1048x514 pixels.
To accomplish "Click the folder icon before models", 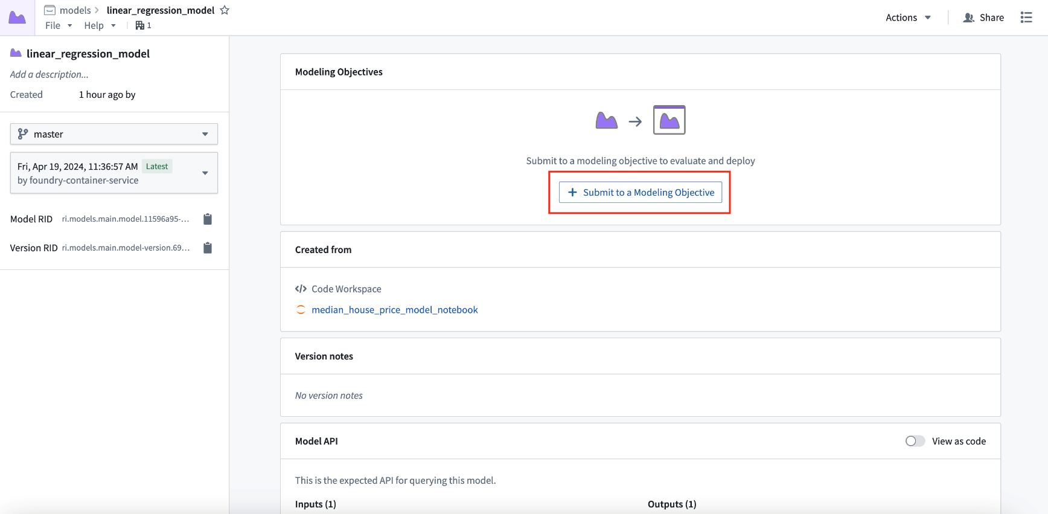I will tap(50, 10).
